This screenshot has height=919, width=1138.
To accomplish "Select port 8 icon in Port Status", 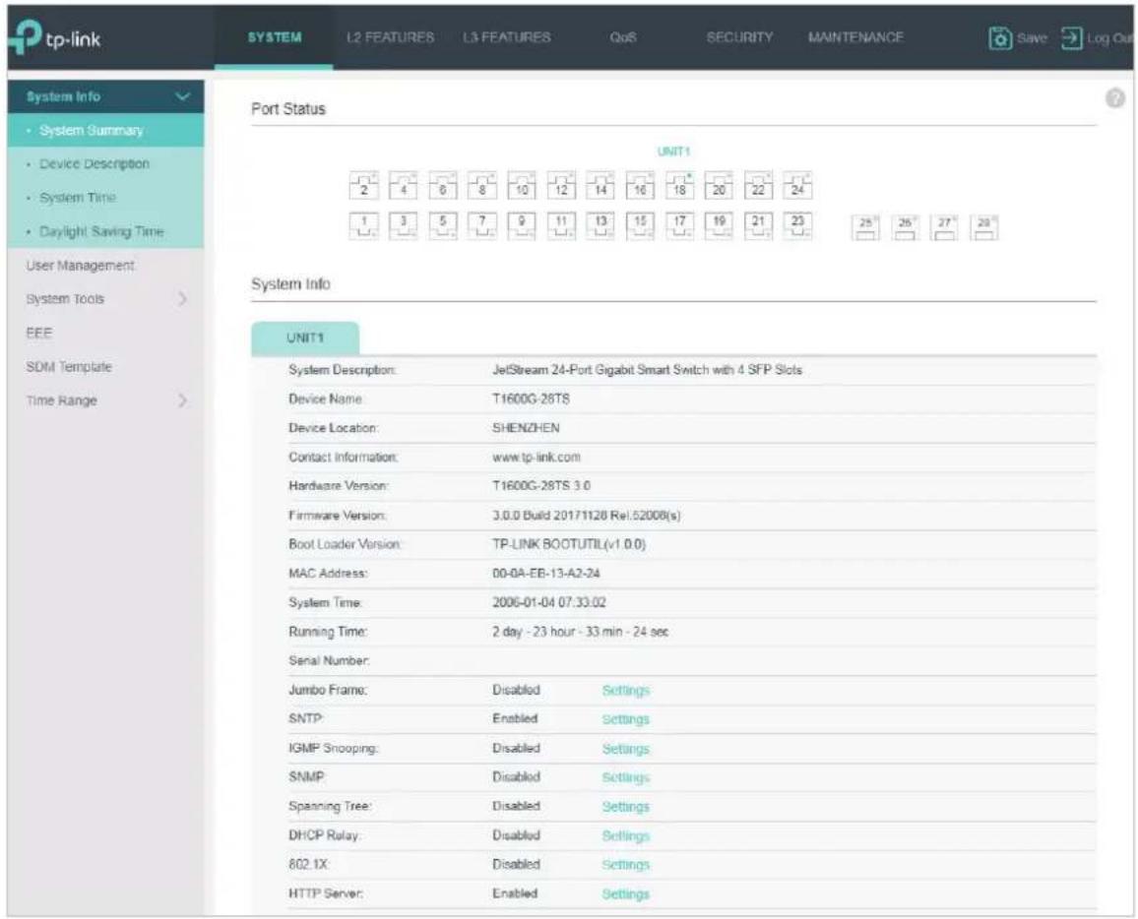I will (482, 186).
